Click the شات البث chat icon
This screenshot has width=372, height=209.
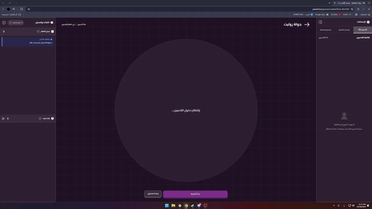point(52,118)
